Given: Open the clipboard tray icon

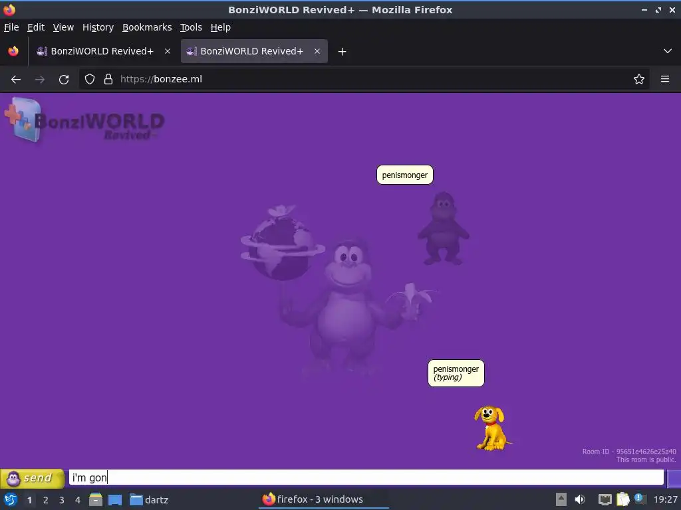Looking at the screenshot, I should tap(622, 499).
